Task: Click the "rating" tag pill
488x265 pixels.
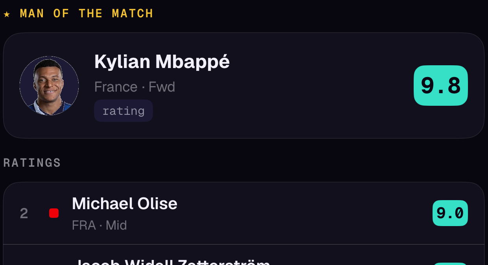Action: click(123, 110)
